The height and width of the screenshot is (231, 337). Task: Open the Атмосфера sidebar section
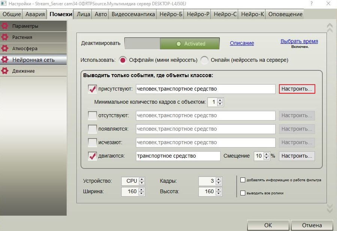point(33,48)
